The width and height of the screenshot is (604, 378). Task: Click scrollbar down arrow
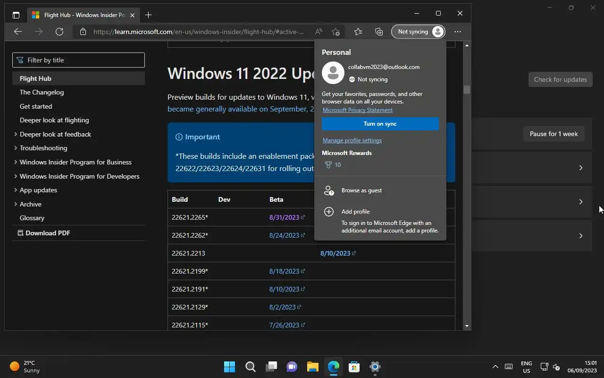click(x=467, y=326)
